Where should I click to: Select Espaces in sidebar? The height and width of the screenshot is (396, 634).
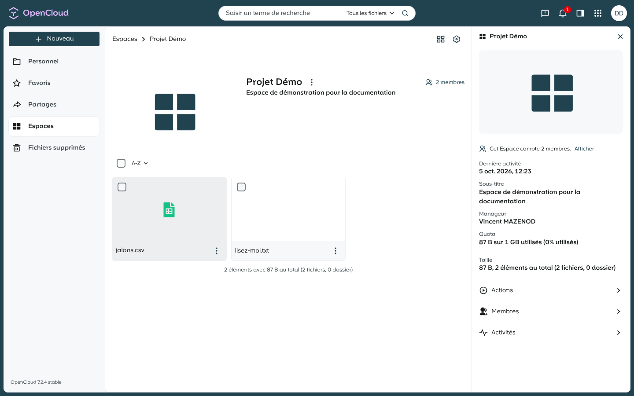(54, 126)
